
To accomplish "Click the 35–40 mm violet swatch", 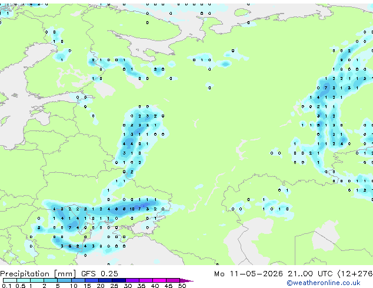I will point(145,280).
